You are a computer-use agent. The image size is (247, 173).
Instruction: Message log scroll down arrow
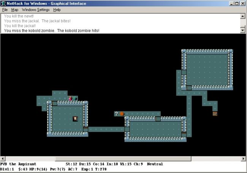[242, 30]
